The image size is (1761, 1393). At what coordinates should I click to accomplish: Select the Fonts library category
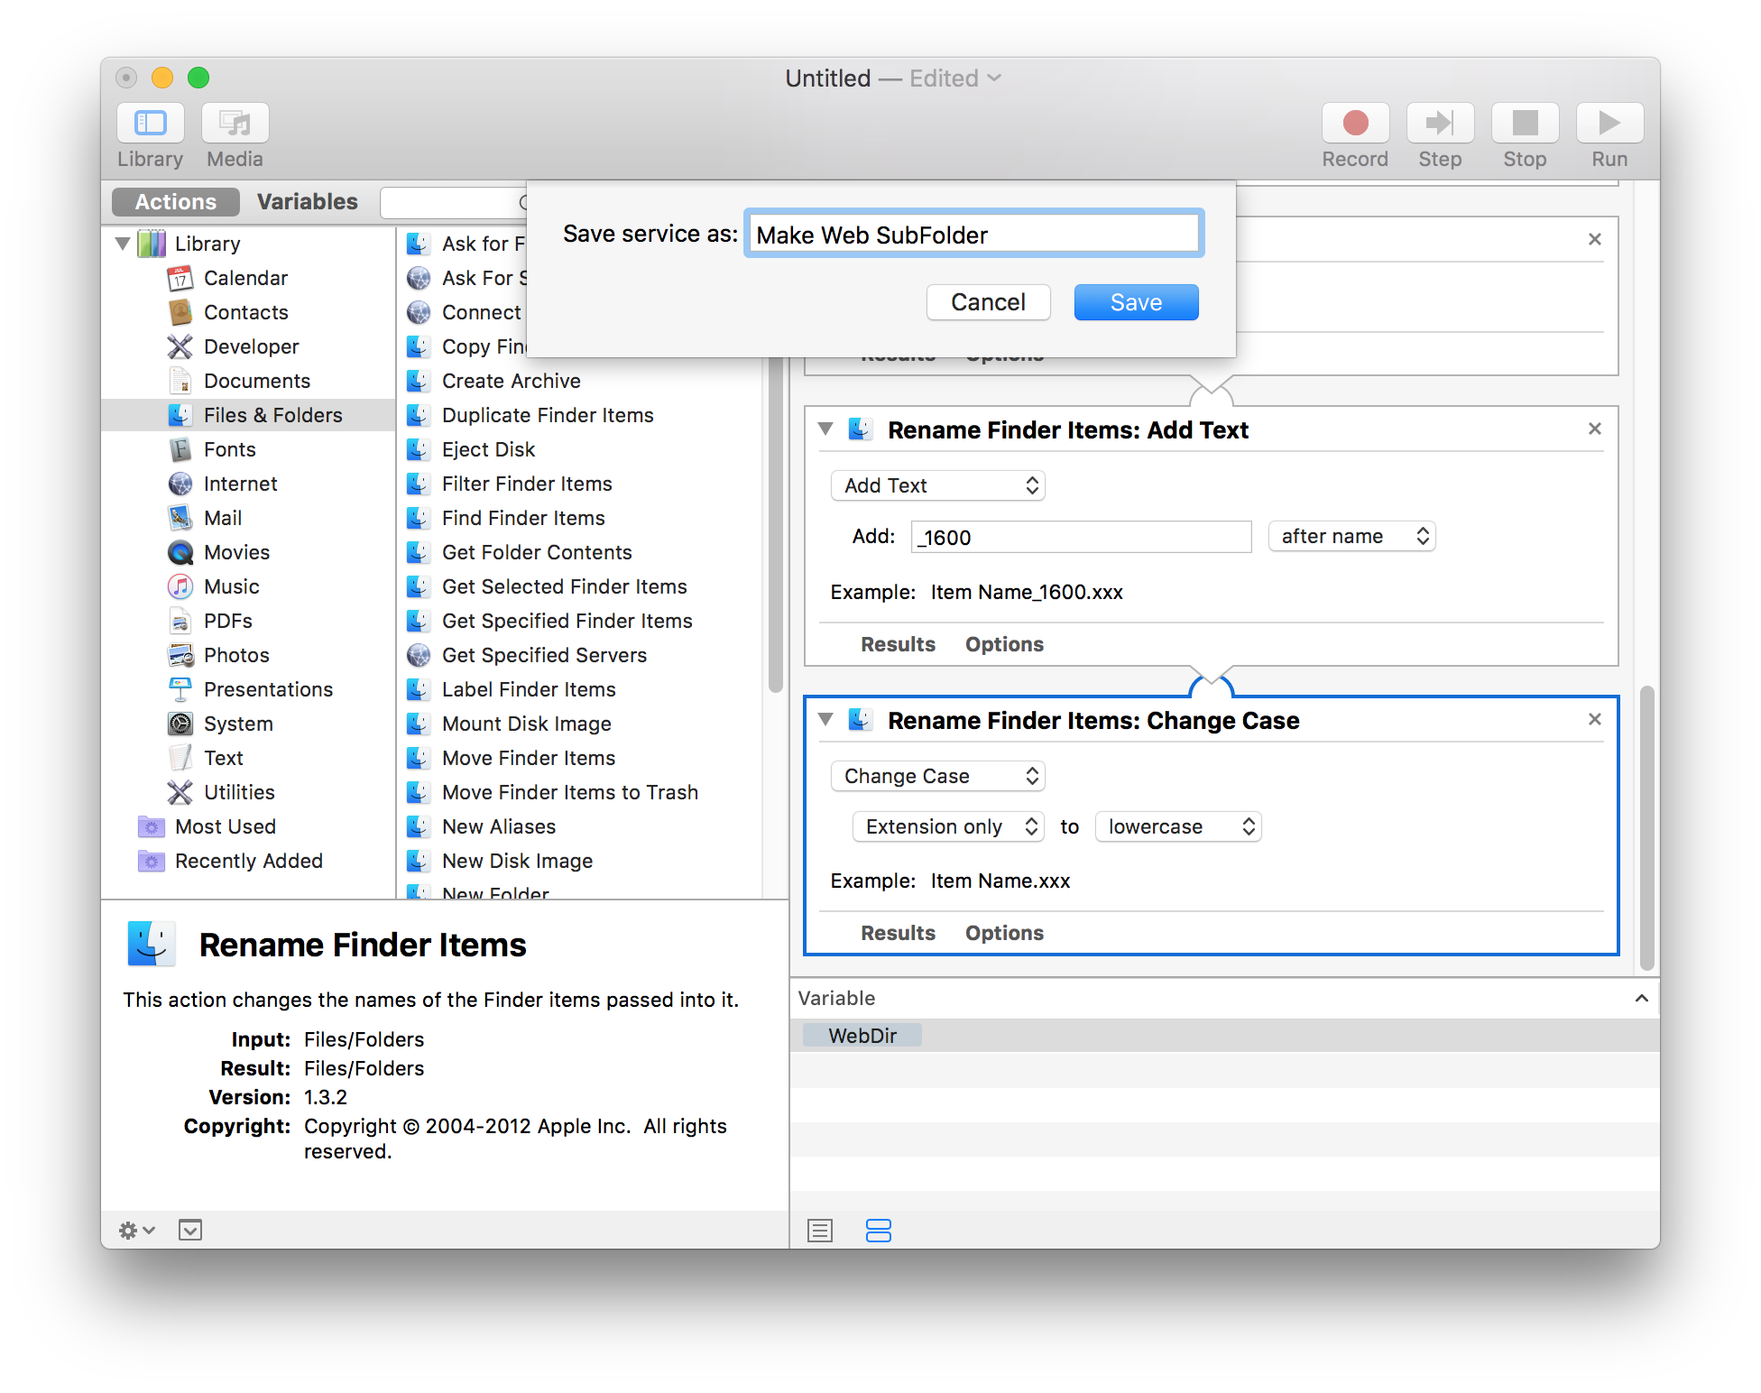tap(229, 449)
